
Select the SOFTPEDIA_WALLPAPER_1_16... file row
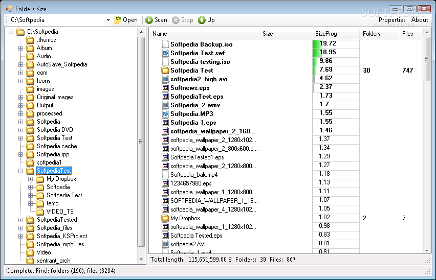point(286,201)
